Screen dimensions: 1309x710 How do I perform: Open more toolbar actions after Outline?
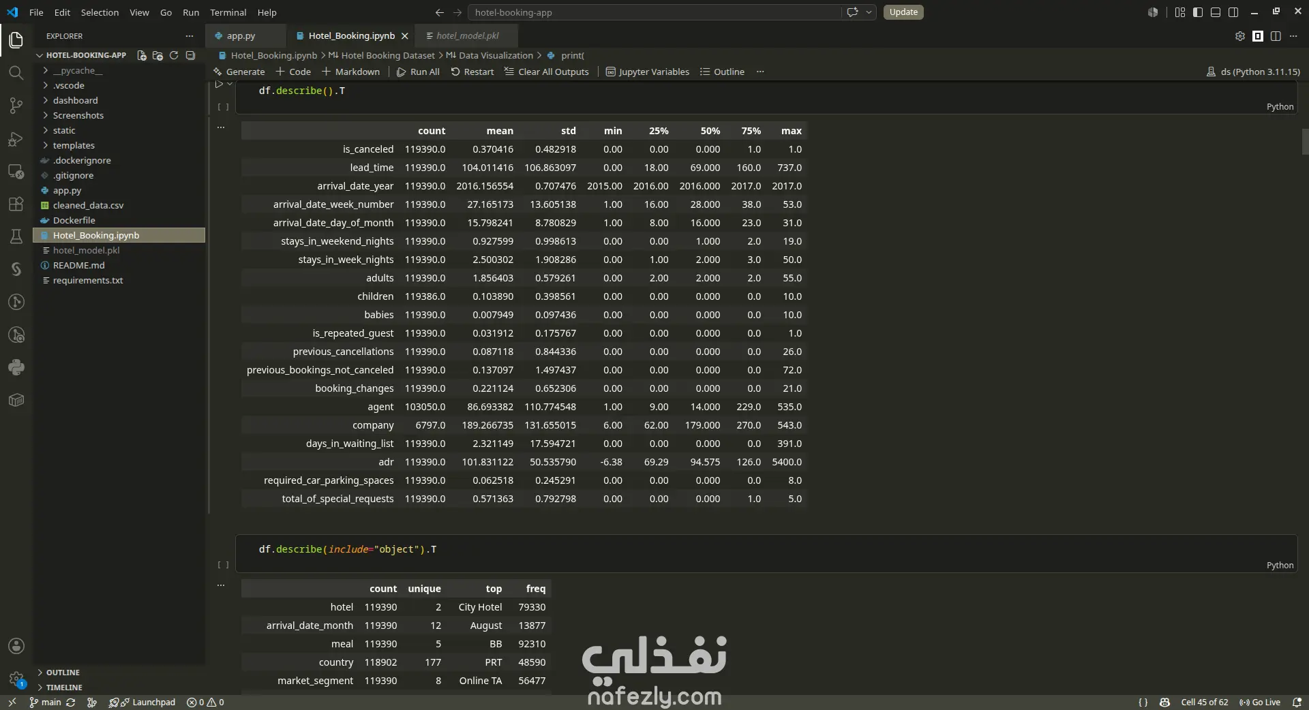760,72
